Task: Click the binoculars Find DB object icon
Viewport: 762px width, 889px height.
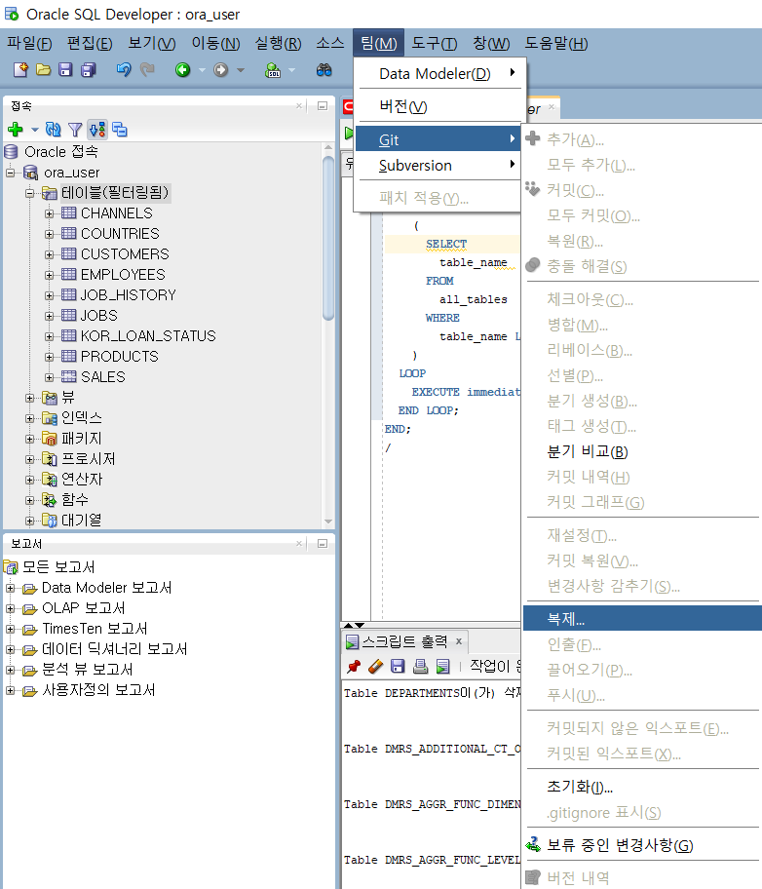Action: click(324, 70)
